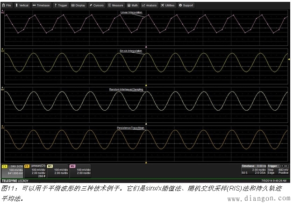Open the File menu

[7, 6]
